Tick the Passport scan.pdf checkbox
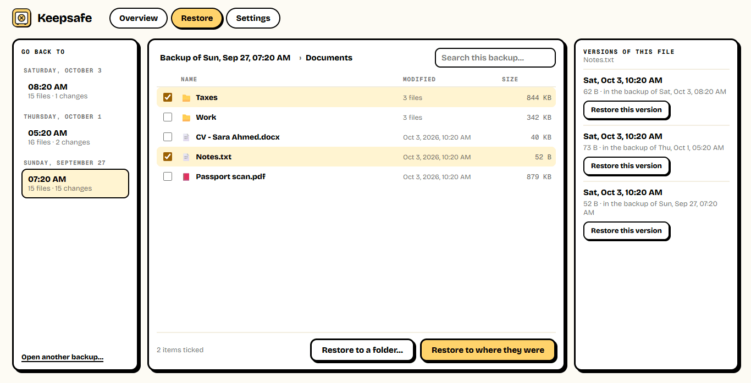This screenshot has height=383, width=751. pos(168,176)
